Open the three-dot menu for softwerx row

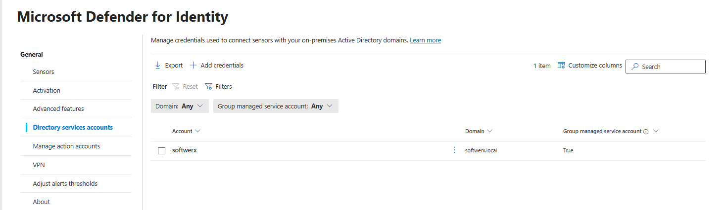pyautogui.click(x=454, y=150)
